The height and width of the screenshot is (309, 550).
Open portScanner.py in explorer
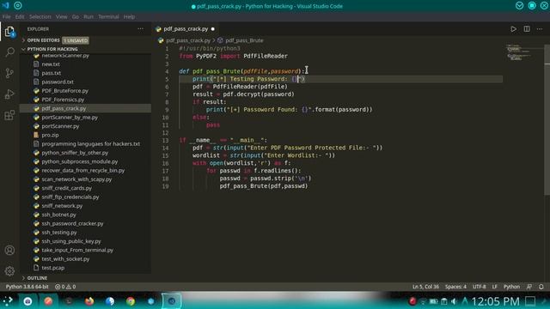point(60,126)
